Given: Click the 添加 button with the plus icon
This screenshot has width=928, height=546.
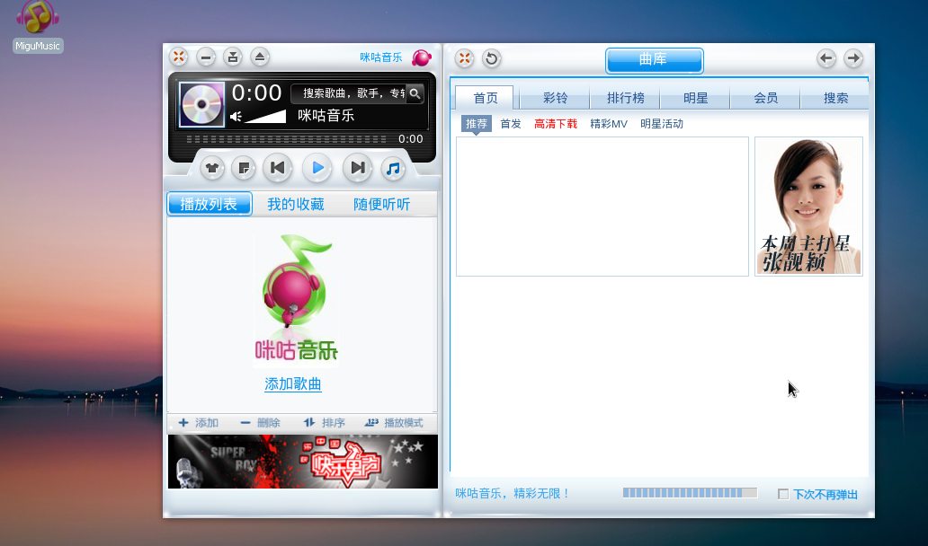Looking at the screenshot, I should pyautogui.click(x=198, y=422).
